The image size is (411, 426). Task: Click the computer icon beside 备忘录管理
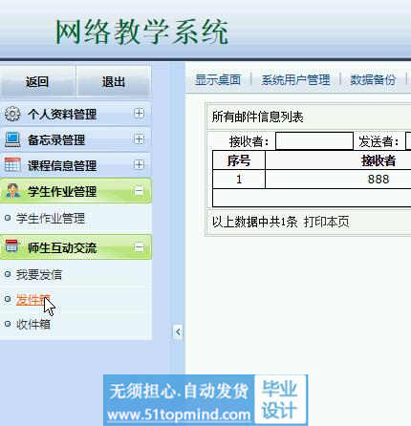click(x=12, y=139)
